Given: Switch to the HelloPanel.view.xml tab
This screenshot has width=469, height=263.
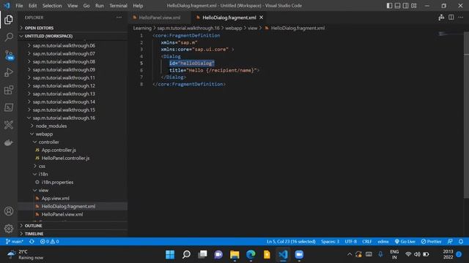Looking at the screenshot, I should (160, 18).
